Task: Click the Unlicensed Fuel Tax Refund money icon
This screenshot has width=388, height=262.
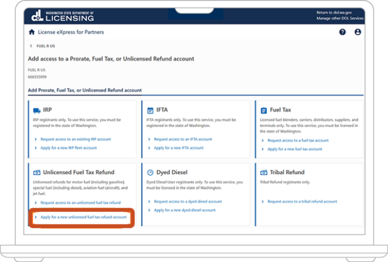Action: [36, 172]
